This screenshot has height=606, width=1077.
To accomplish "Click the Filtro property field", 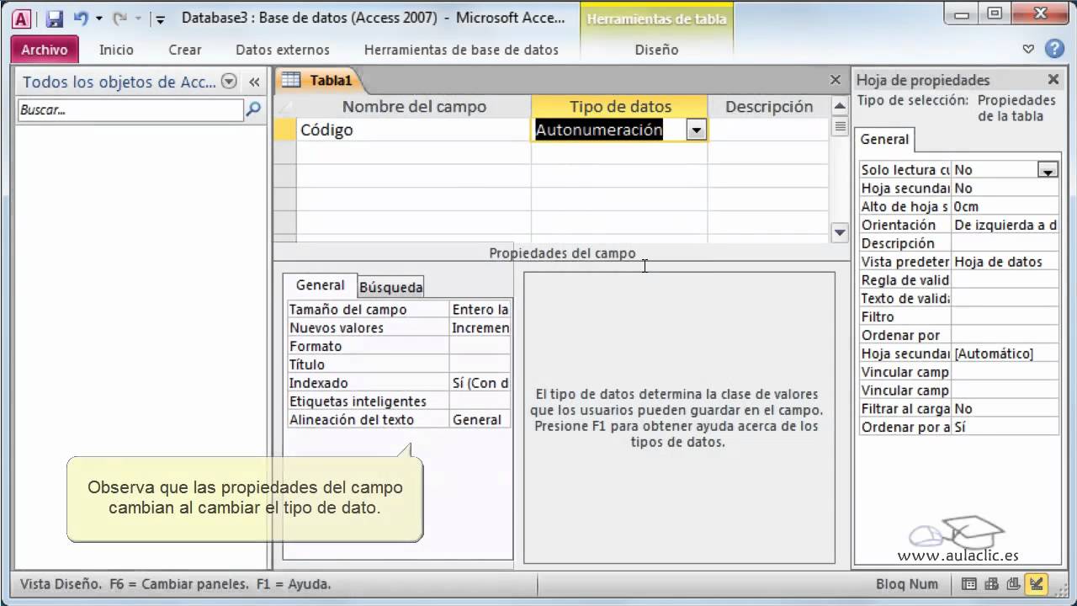I will [1005, 317].
